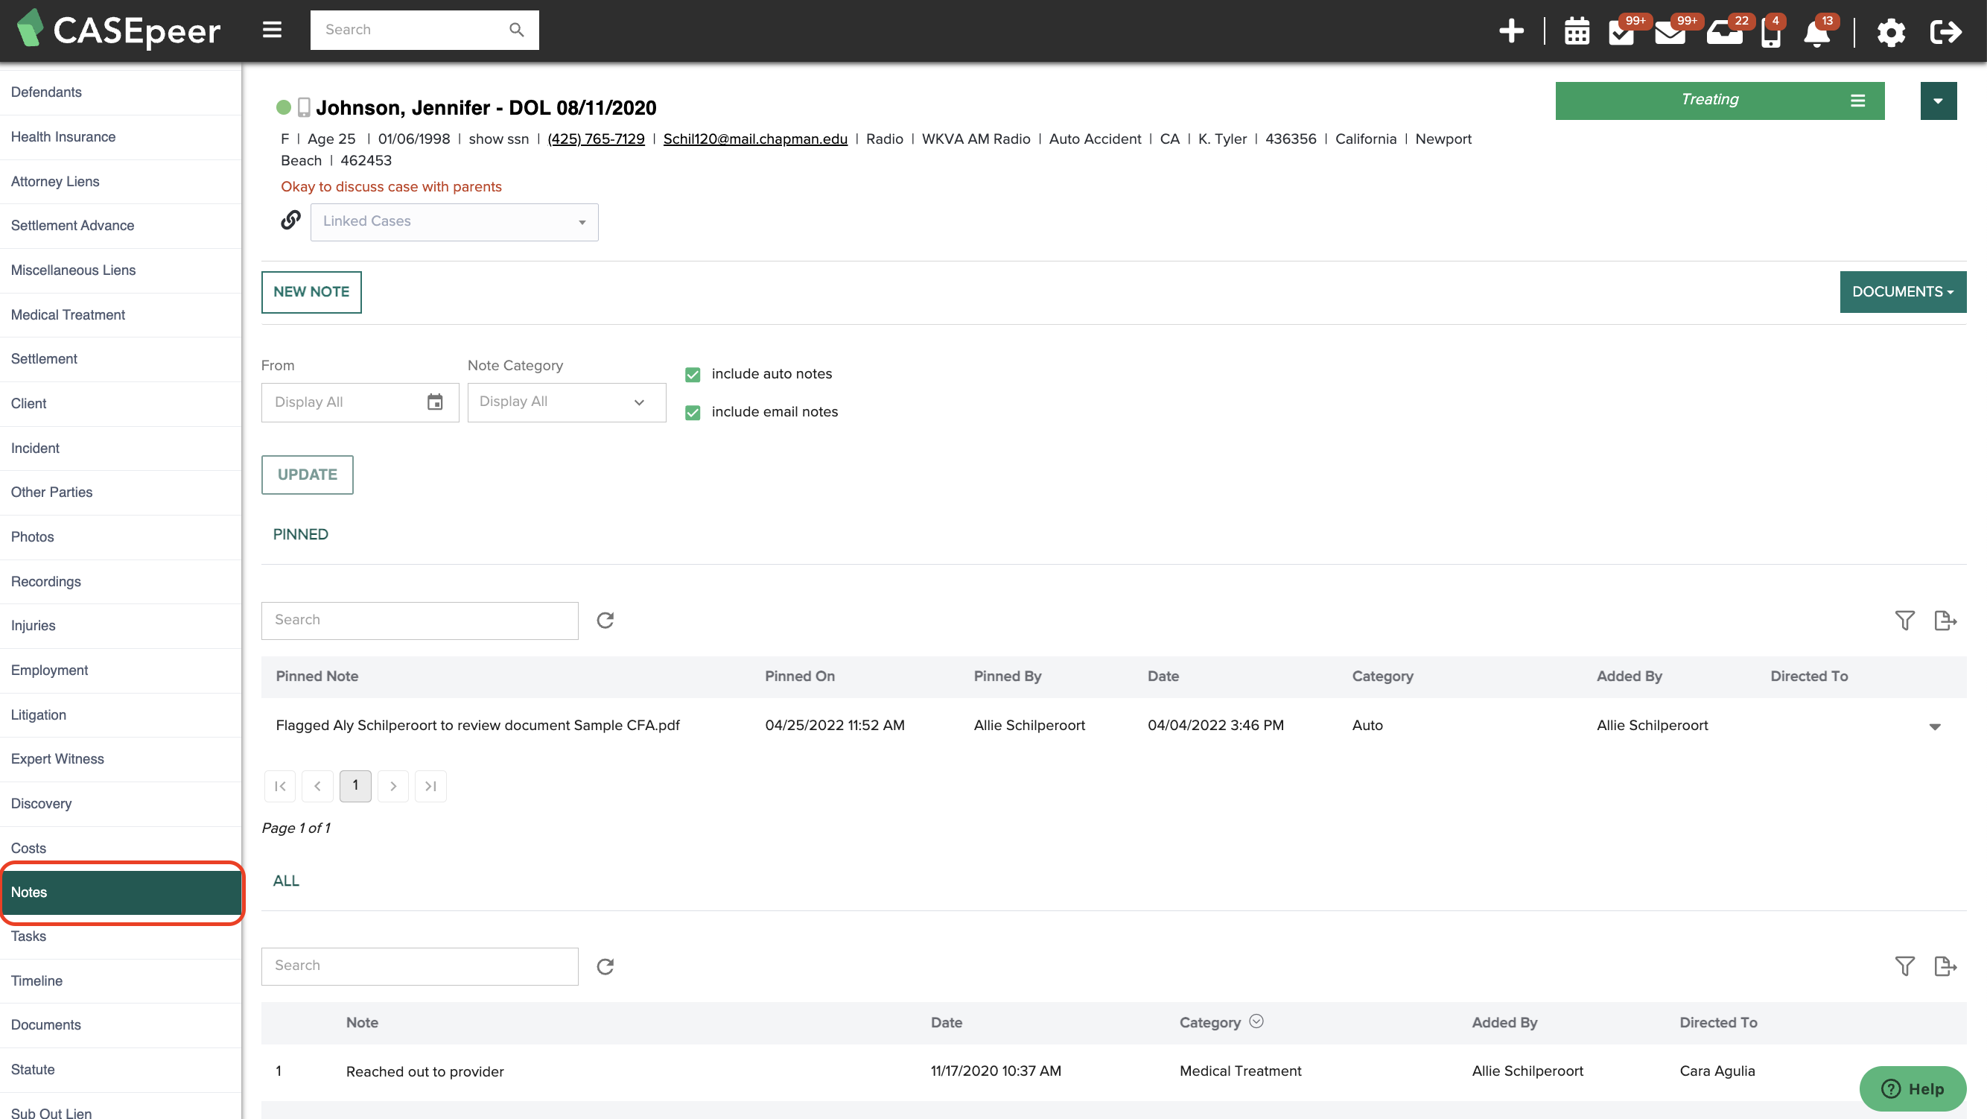1987x1119 pixels.
Task: Click the magnifier icon in top search
Action: (517, 30)
